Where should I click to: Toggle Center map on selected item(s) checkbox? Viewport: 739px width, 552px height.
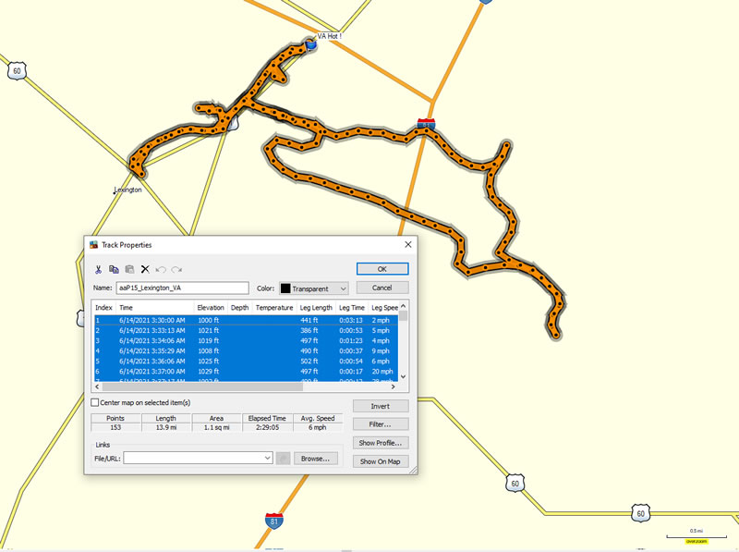click(95, 402)
